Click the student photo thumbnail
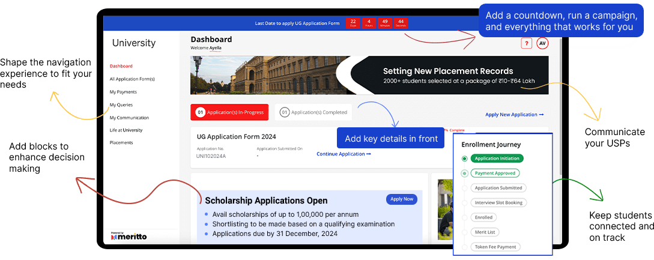Screen dimensions: 654x260 coord(445,210)
